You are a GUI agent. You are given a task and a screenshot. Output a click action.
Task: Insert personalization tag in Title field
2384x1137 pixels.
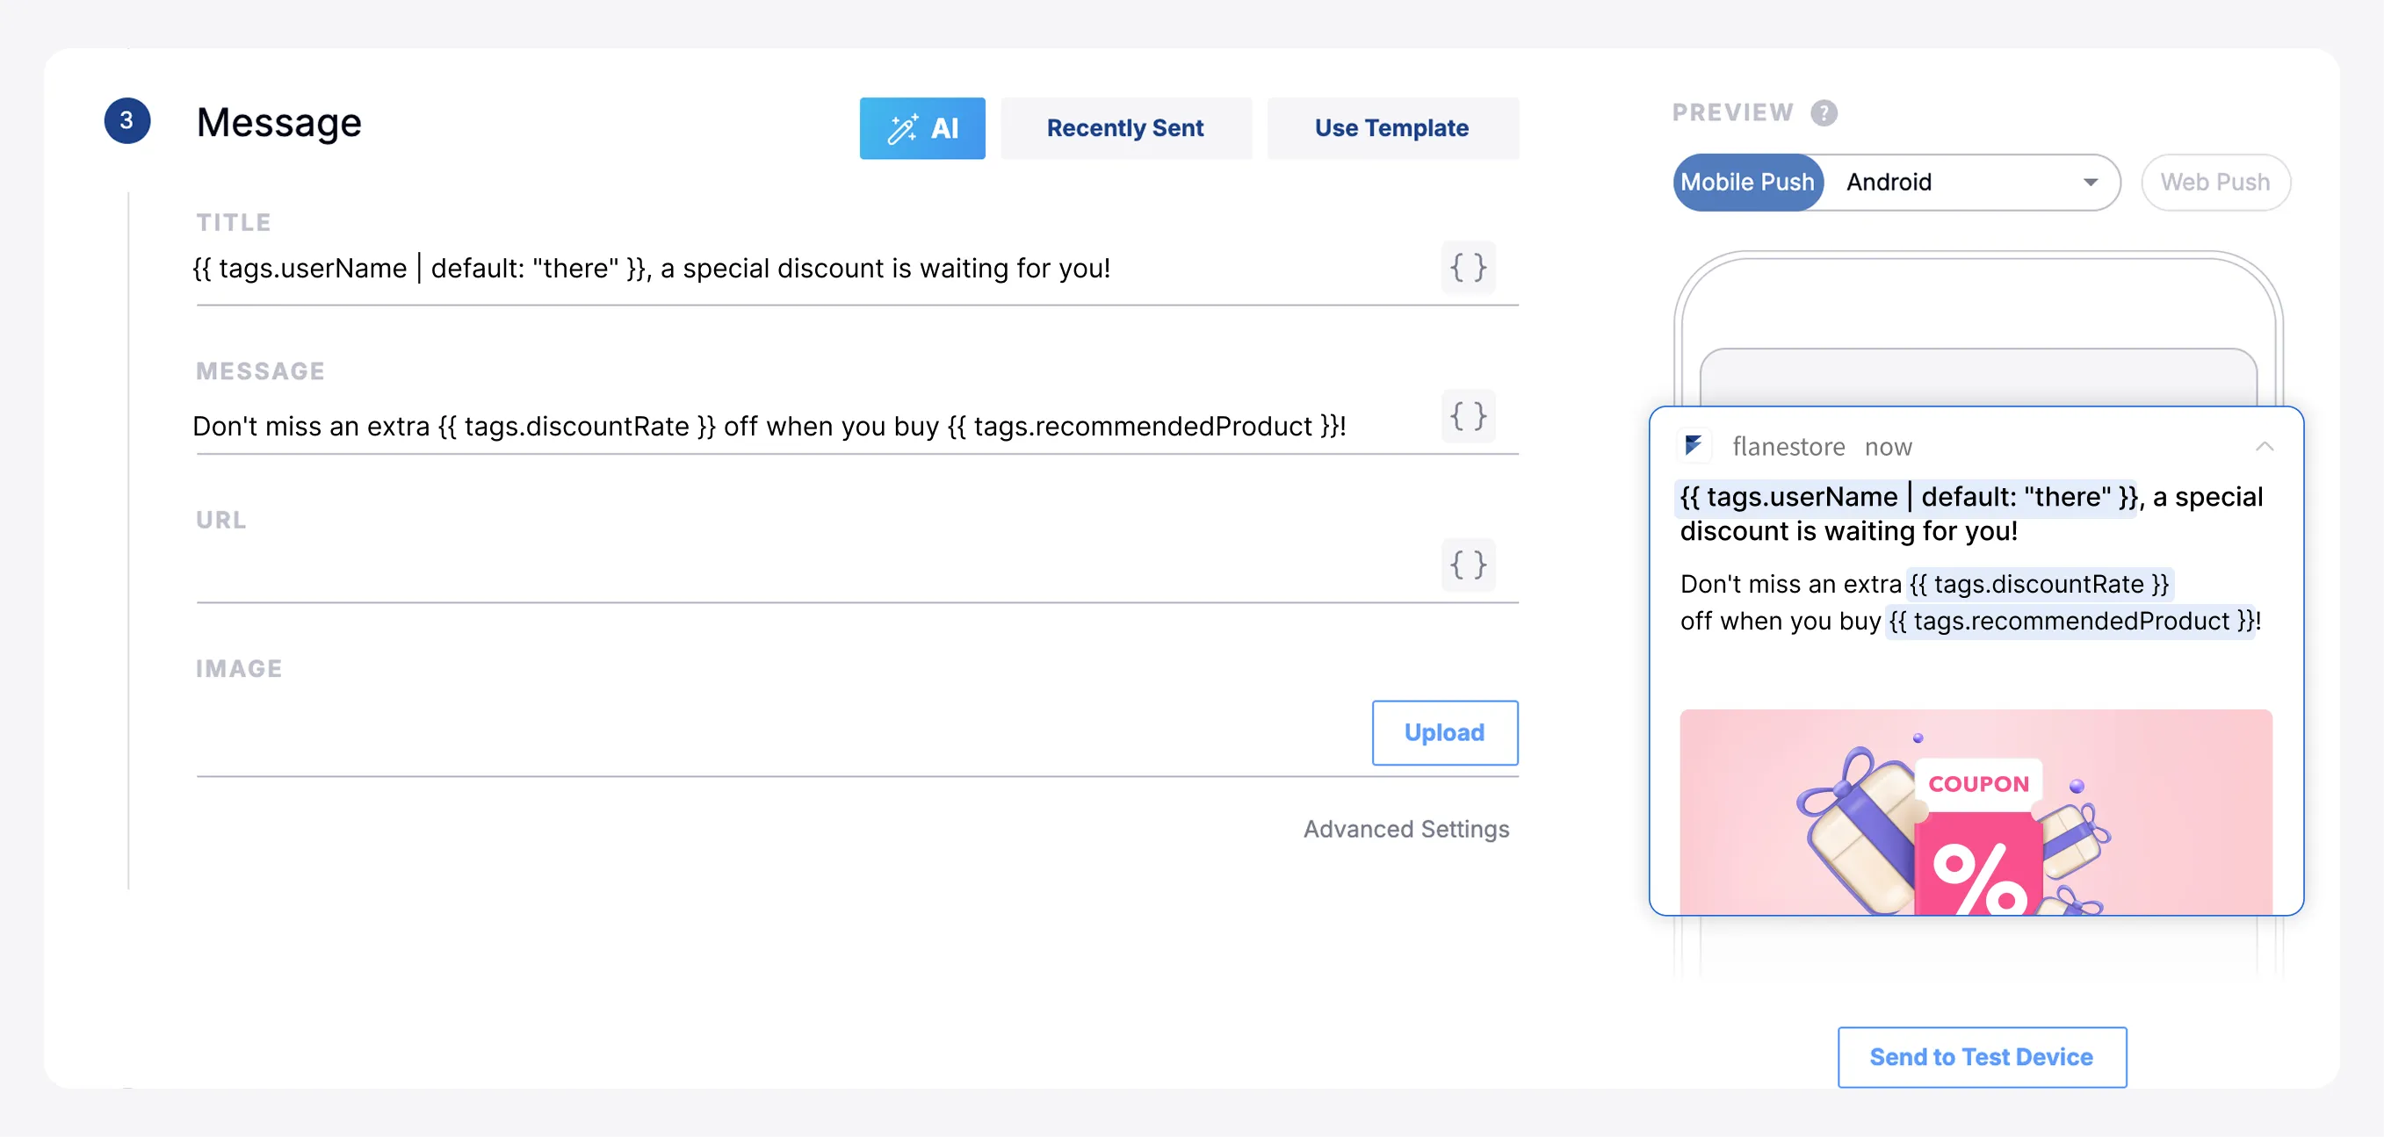[1468, 268]
